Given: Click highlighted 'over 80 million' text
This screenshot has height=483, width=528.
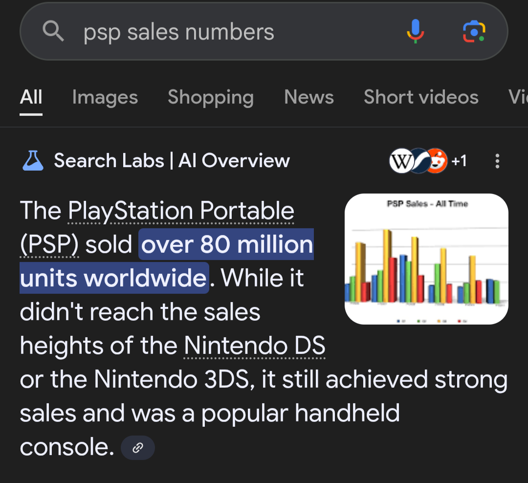Looking at the screenshot, I should click(x=227, y=244).
